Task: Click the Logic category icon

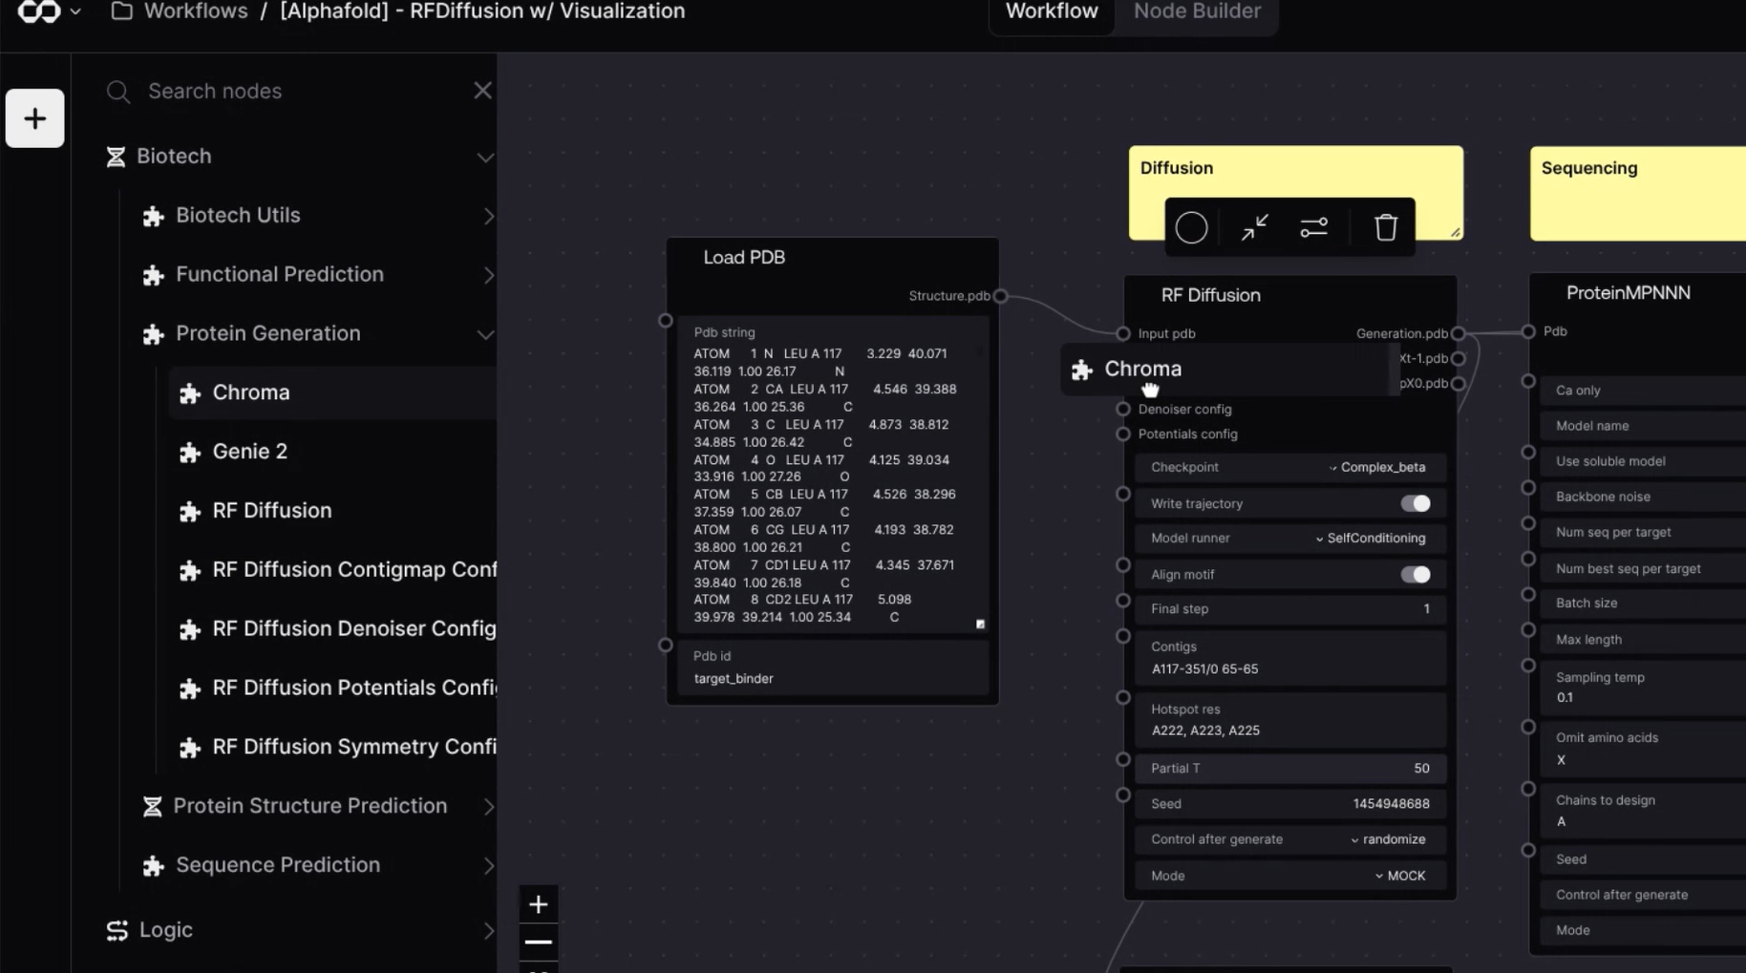Action: 117,930
